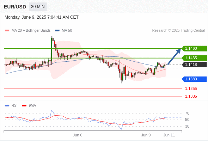
Task: Toggle the RSI legend item
Action: point(11,106)
